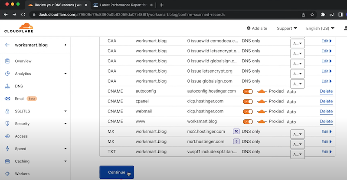This screenshot has height=180, width=347.
Task: Click orange cloud in autoconfig row
Action: pyautogui.click(x=262, y=91)
